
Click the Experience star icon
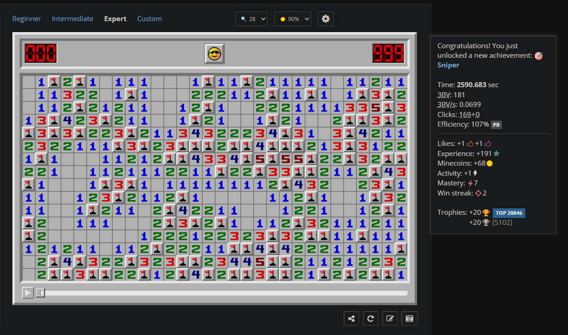pos(496,153)
